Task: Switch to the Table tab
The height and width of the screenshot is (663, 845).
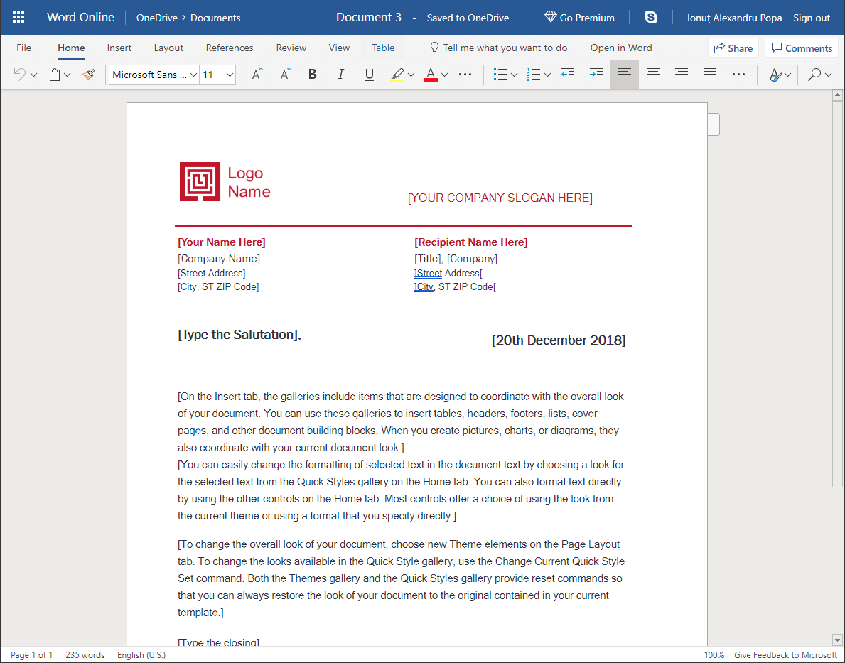Action: point(383,48)
